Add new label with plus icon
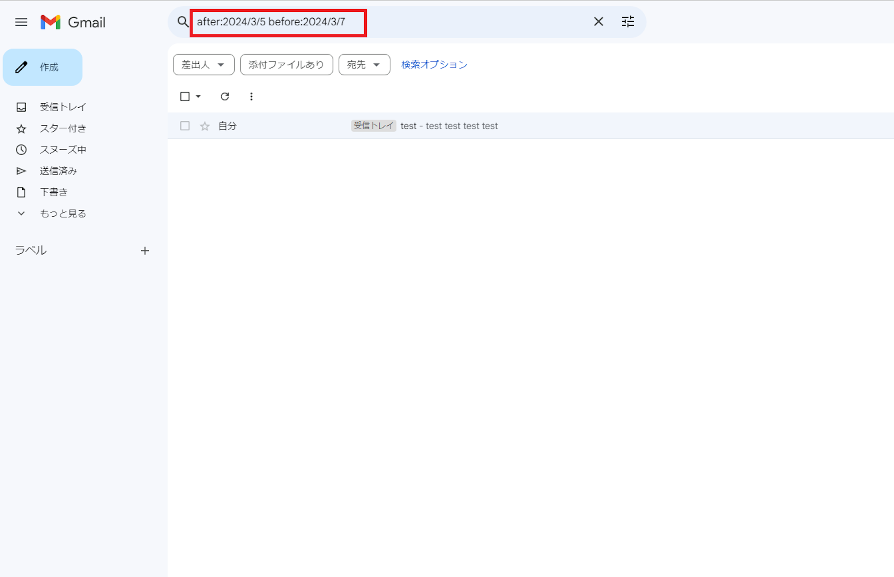Screen dimensions: 894x577 [145, 251]
